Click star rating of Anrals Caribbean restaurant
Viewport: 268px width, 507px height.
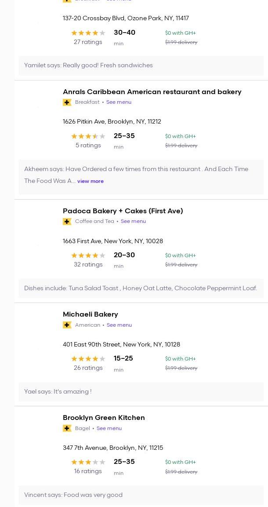pyautogui.click(x=88, y=136)
